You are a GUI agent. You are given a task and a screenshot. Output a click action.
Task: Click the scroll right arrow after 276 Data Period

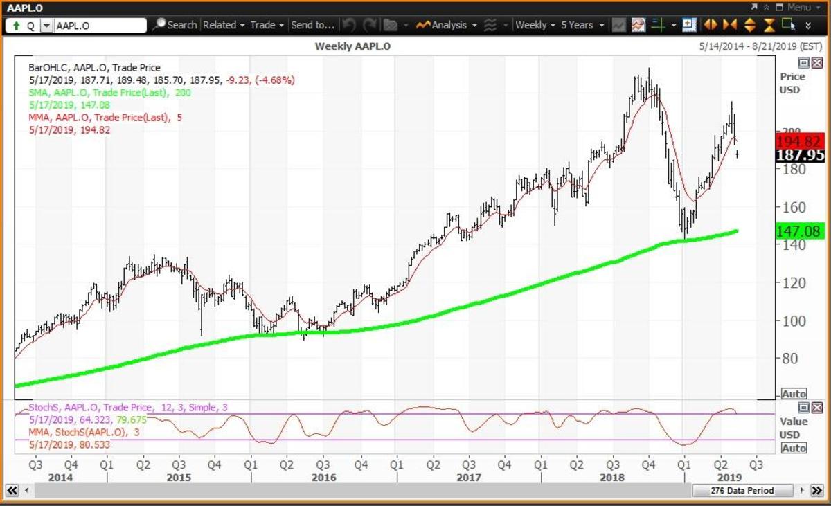click(803, 491)
